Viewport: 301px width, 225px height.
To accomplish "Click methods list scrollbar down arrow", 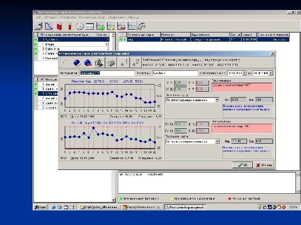I will pos(113,200).
